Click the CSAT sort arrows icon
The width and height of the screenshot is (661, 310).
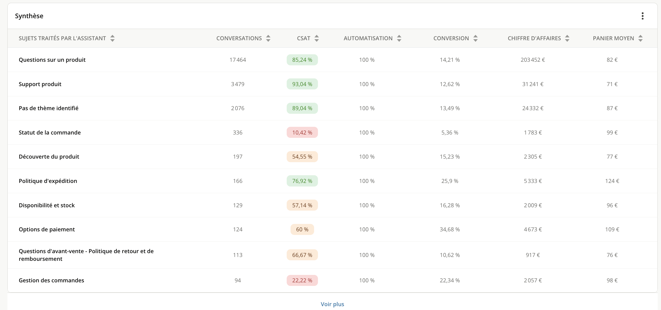pyautogui.click(x=316, y=38)
